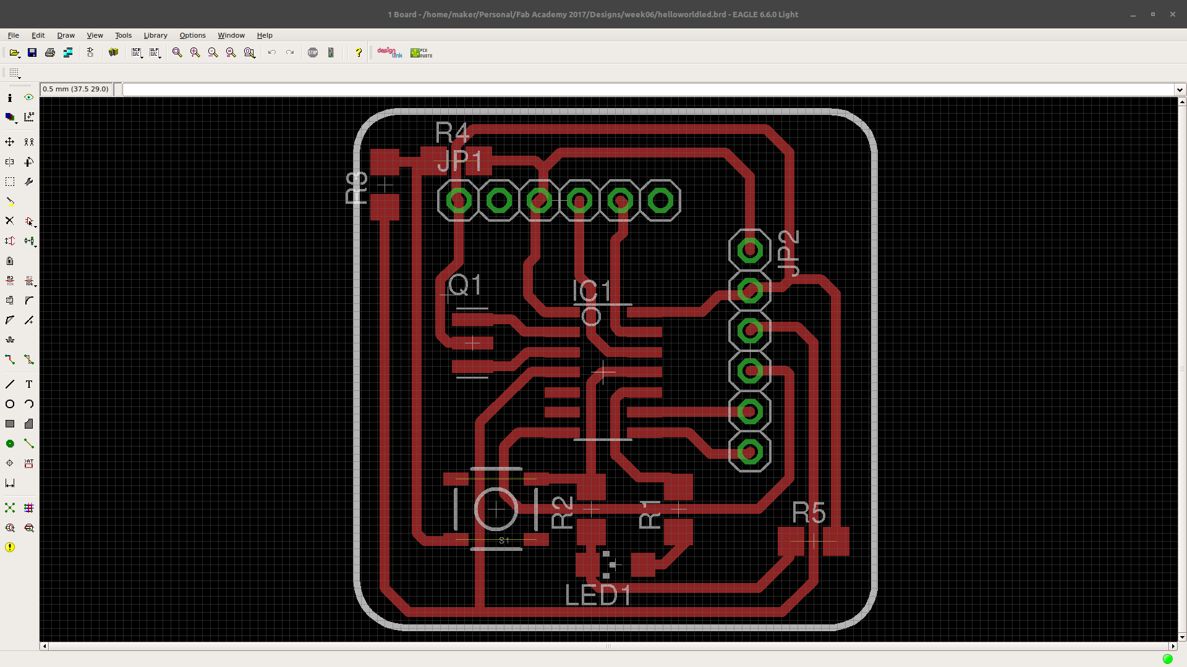Open the CAM processor icon

click(68, 53)
